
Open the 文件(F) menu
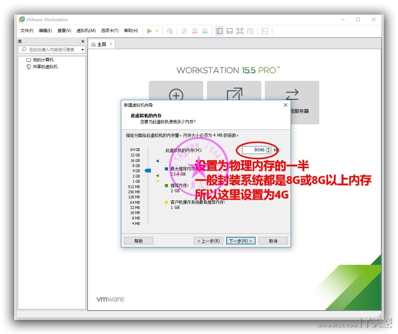pyautogui.click(x=27, y=31)
